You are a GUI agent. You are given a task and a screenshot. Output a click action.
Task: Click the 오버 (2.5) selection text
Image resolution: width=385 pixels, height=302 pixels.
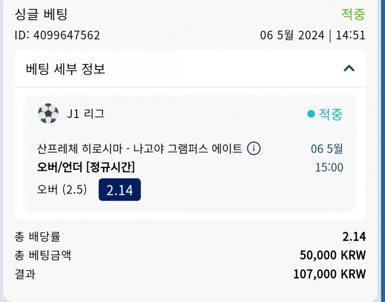coord(62,189)
